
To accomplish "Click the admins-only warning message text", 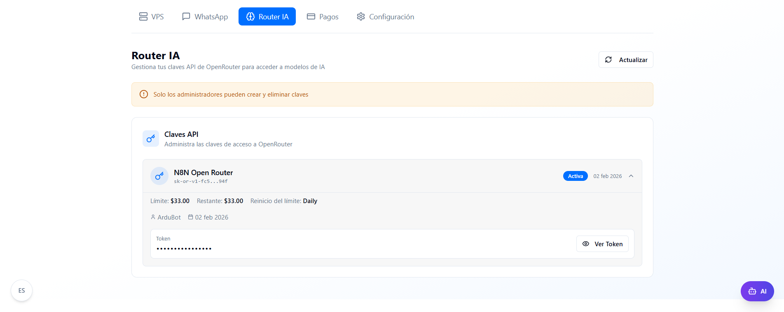I will 231,95.
